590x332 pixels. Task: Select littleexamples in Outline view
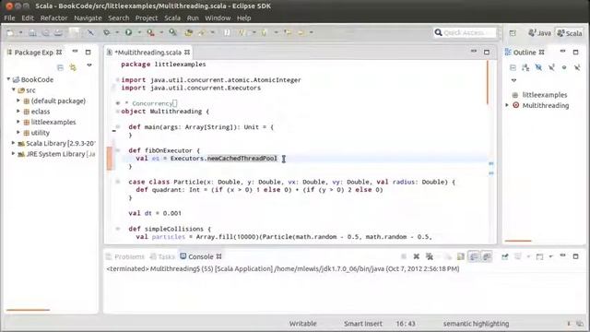pos(545,95)
